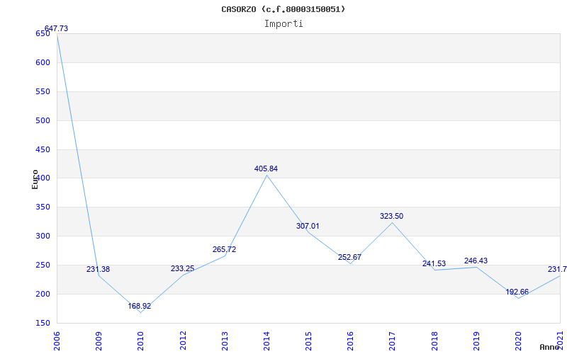Click the 650 y-axis tick label
Viewport: 567px width, 354px height.
click(x=43, y=33)
